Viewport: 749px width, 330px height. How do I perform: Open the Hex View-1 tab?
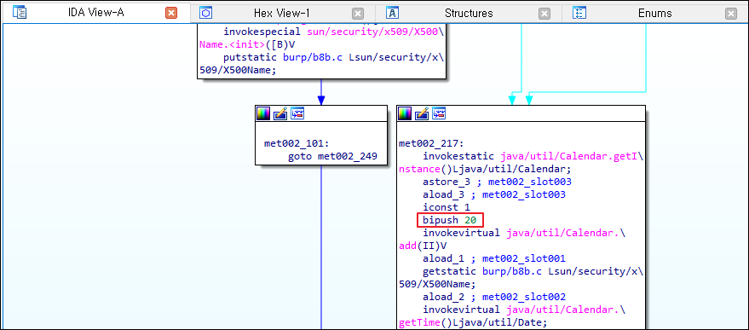pos(281,14)
